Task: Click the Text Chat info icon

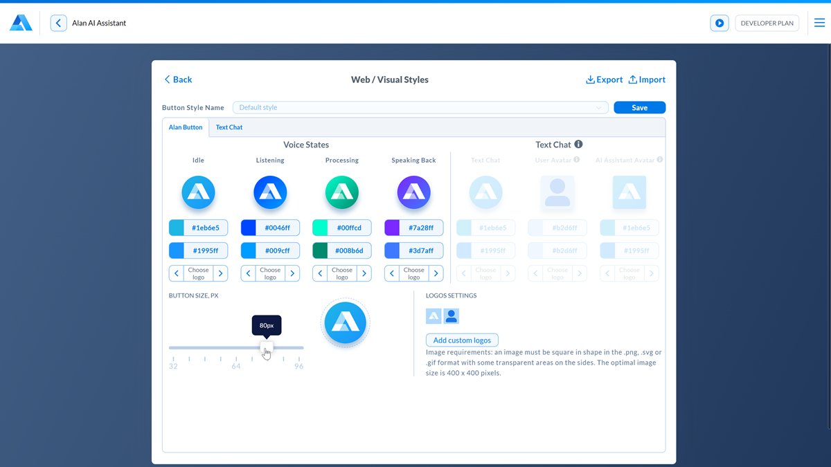Action: point(578,145)
